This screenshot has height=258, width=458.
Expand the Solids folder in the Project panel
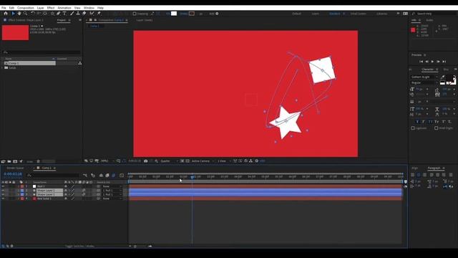click(3, 67)
